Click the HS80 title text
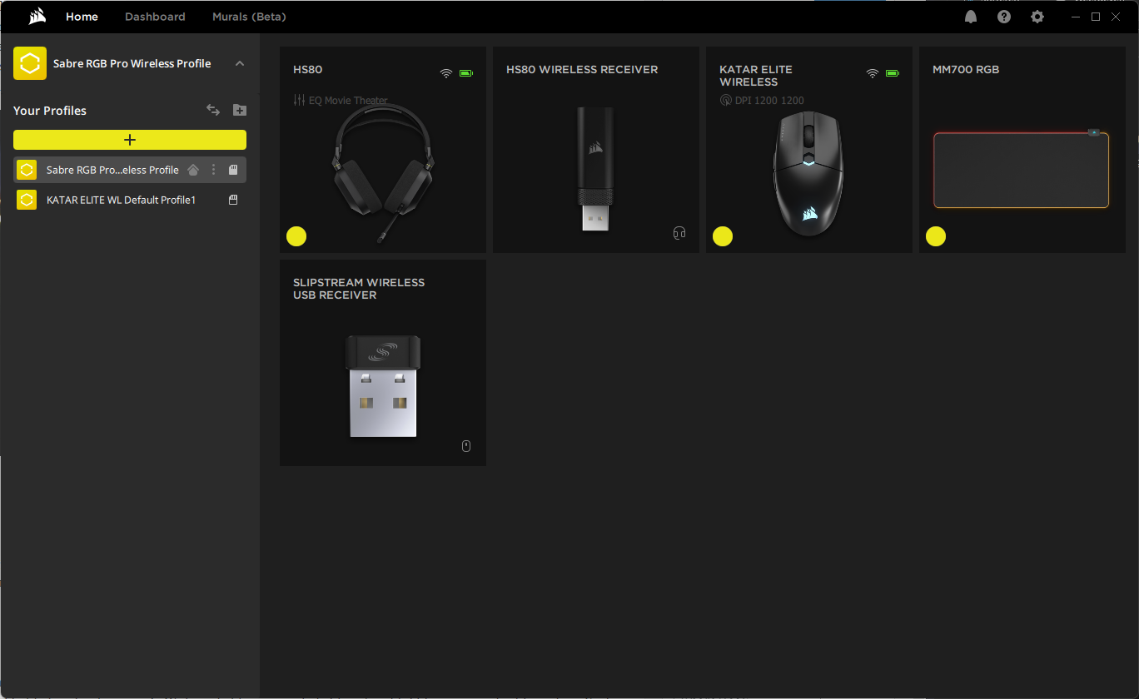Screen dimensions: 1139x699 pos(307,70)
